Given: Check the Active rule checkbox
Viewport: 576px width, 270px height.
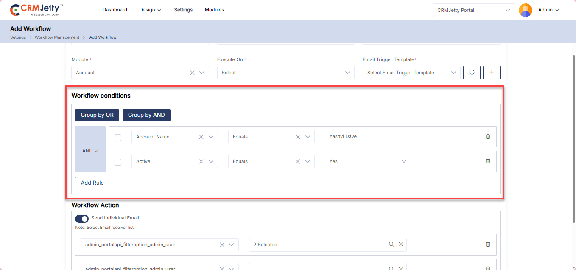Looking at the screenshot, I should click(x=118, y=162).
